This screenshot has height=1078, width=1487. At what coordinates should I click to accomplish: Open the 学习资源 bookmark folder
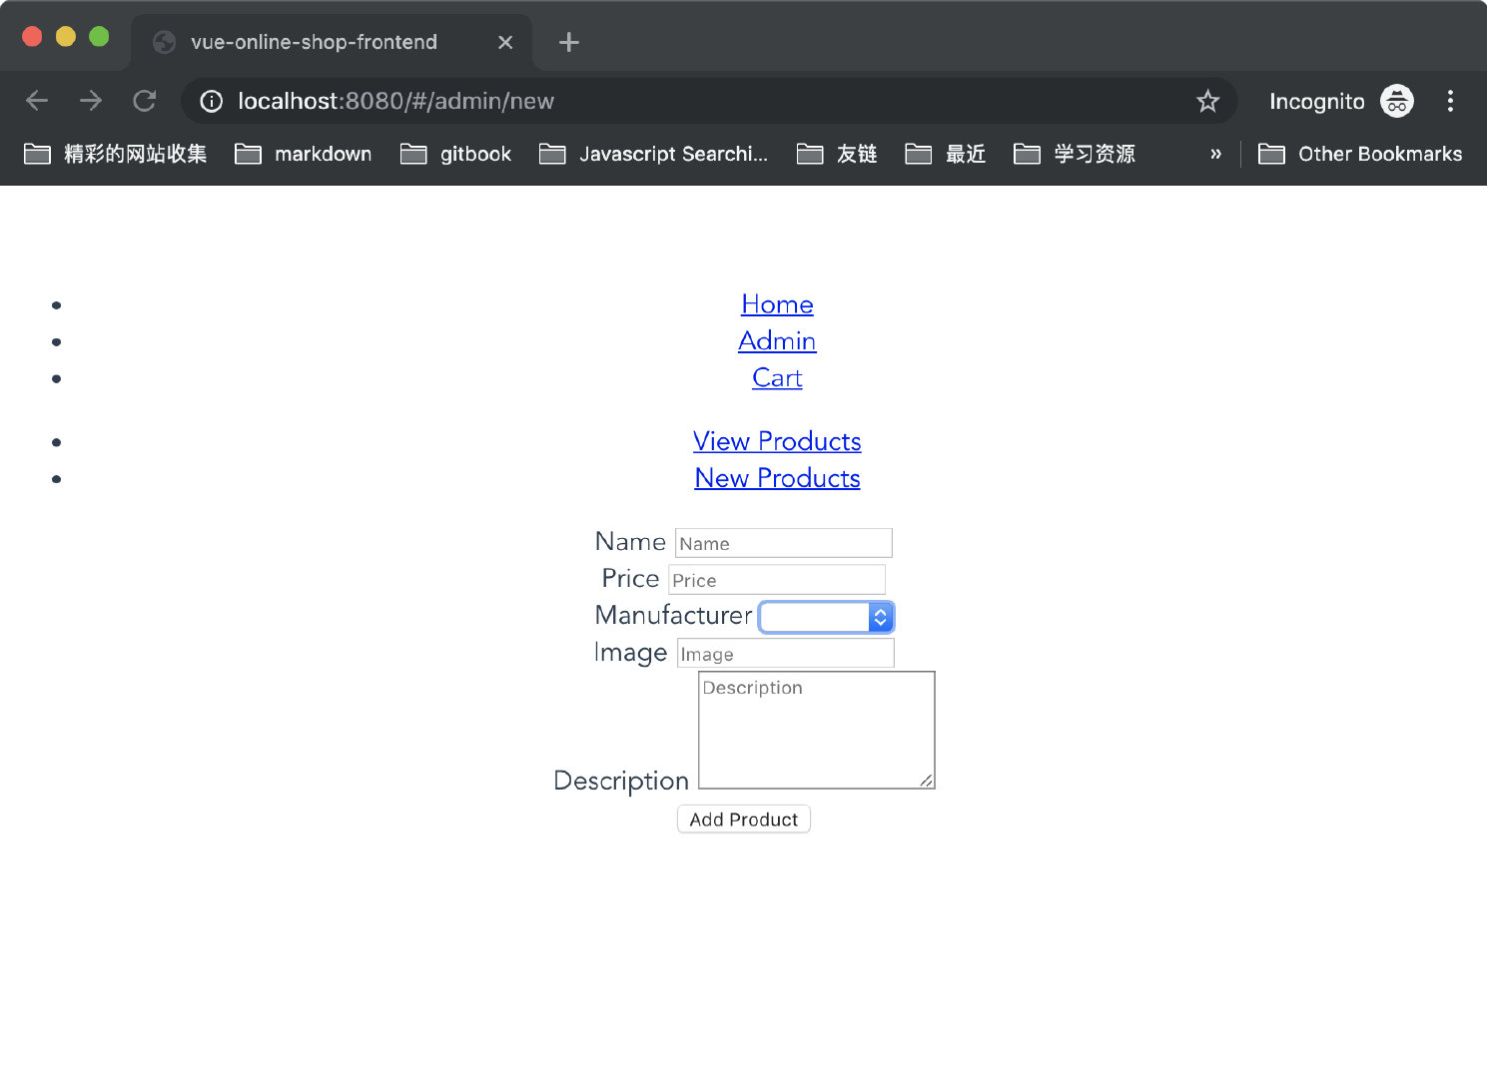tap(1075, 154)
